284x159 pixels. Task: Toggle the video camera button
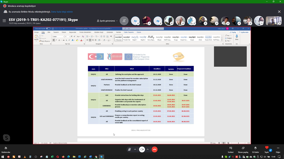click(142, 149)
